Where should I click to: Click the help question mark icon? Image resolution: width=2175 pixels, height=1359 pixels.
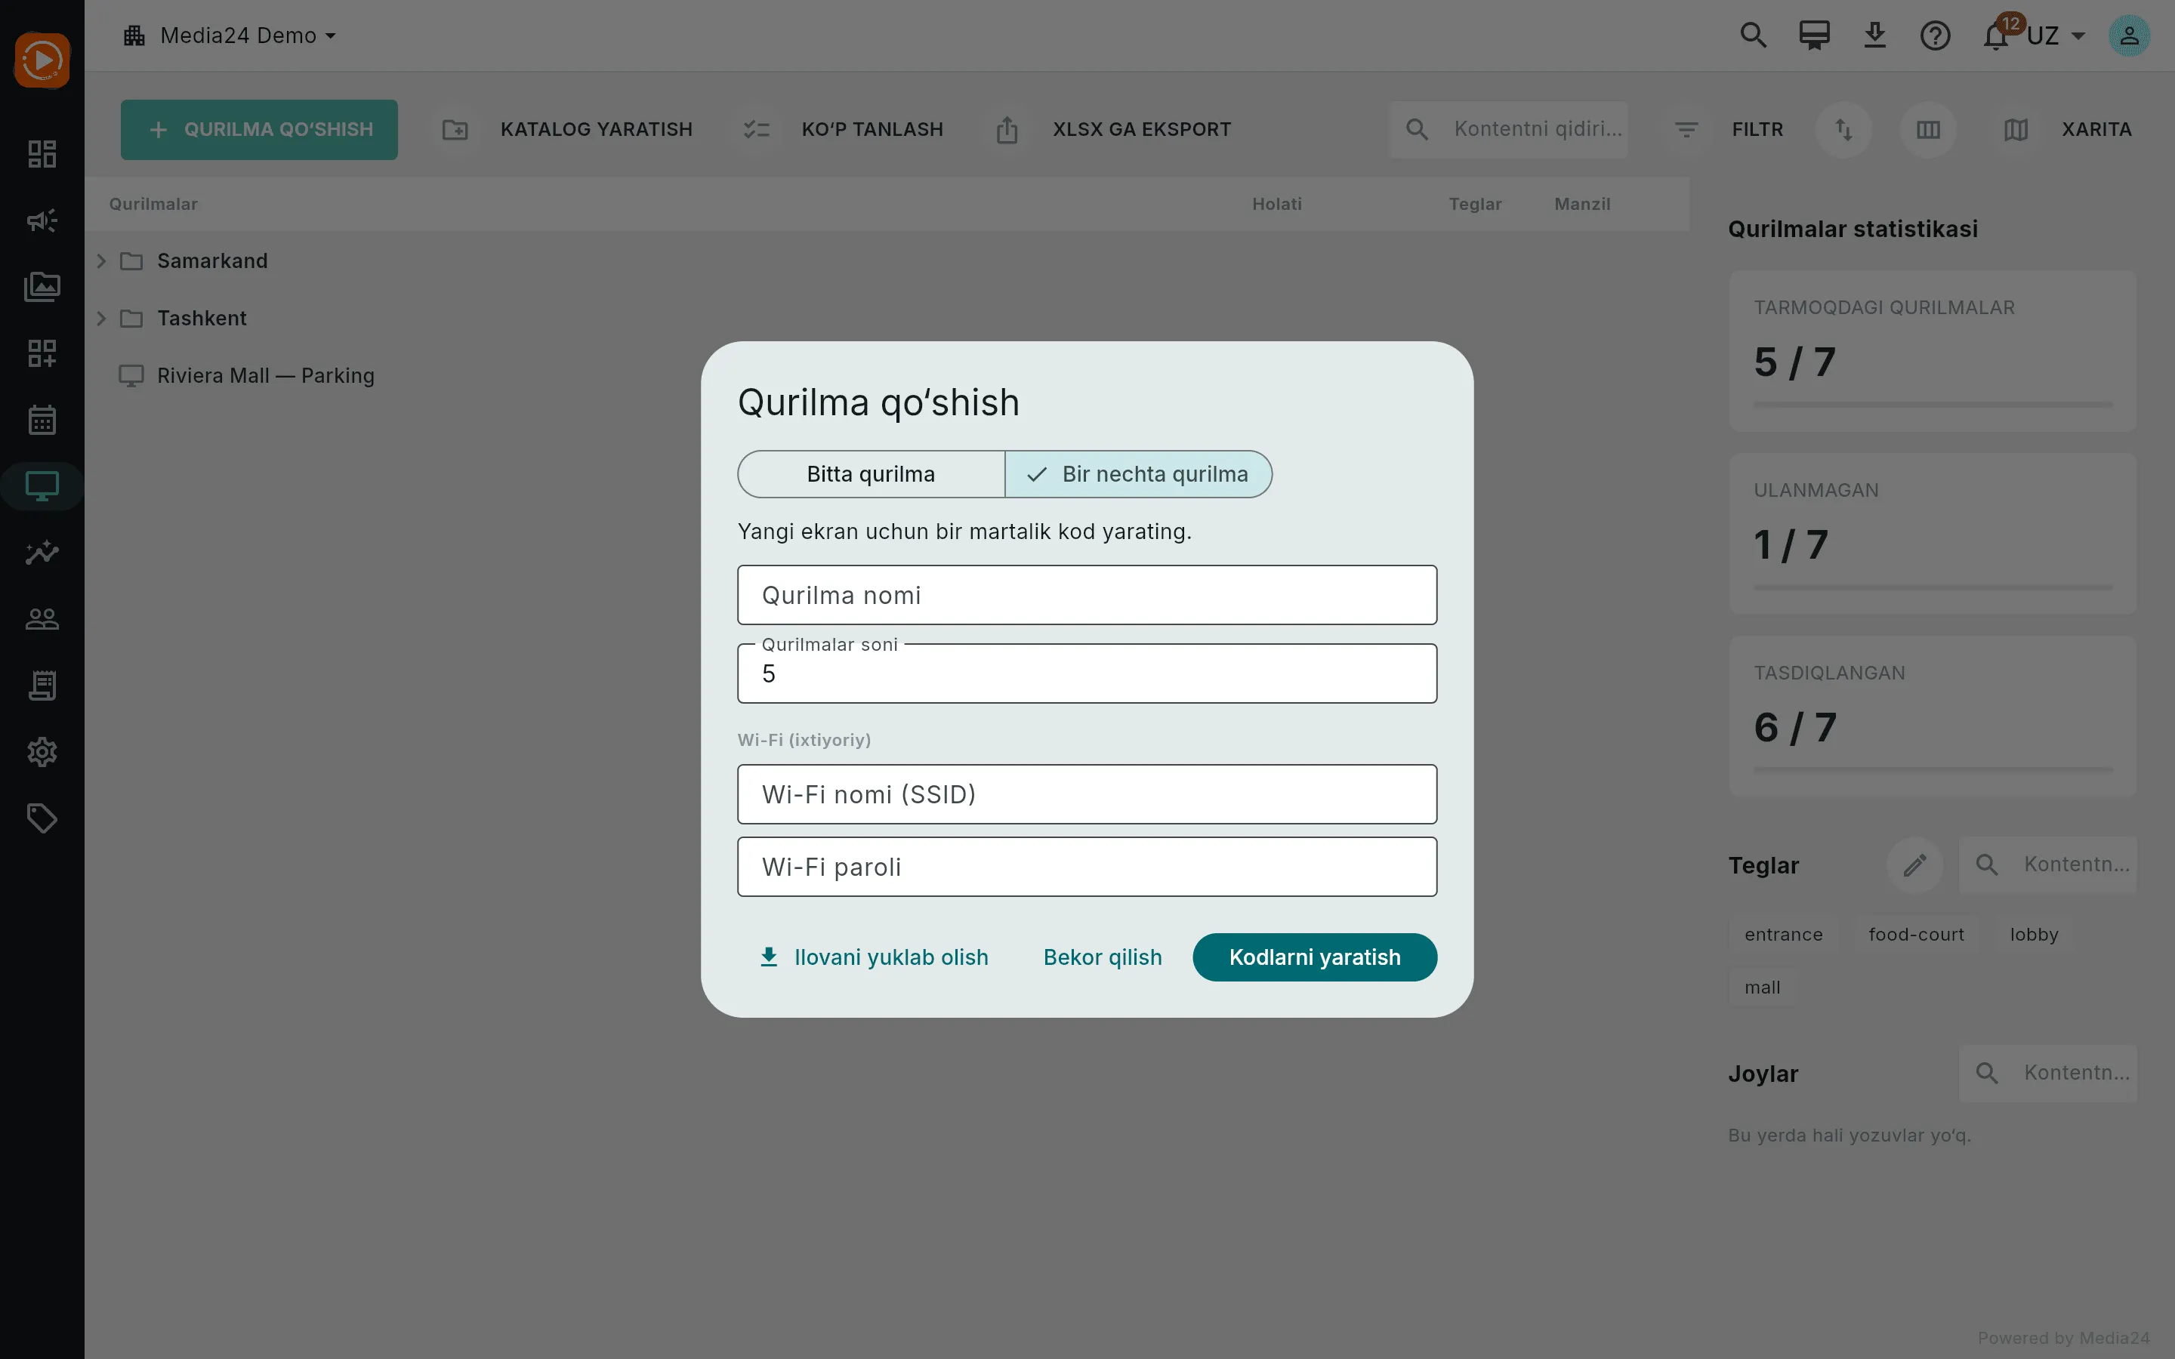coord(1934,36)
